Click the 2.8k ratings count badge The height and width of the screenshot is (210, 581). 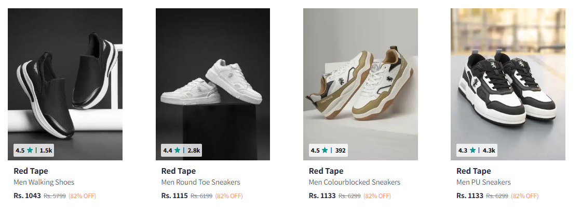tap(194, 151)
